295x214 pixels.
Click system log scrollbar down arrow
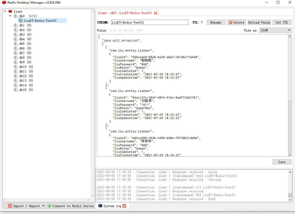[x=290, y=200]
